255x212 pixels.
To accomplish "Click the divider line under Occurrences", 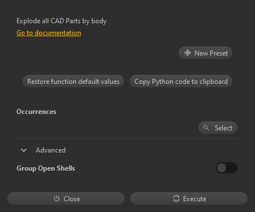I will 127,138.
